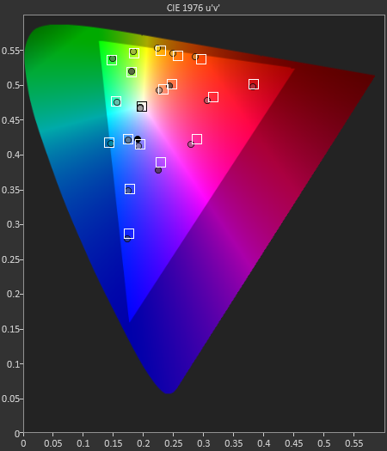This screenshot has height=451, width=387.
Task: Click the 0.25 label on the vertical axis
Action: point(10,259)
